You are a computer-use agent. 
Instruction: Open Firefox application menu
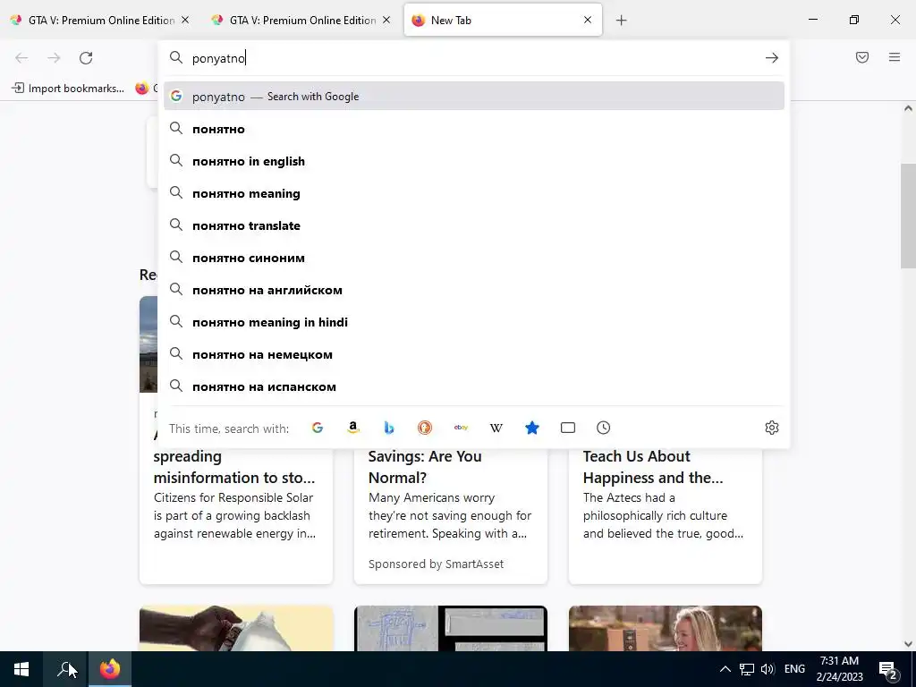coord(895,57)
